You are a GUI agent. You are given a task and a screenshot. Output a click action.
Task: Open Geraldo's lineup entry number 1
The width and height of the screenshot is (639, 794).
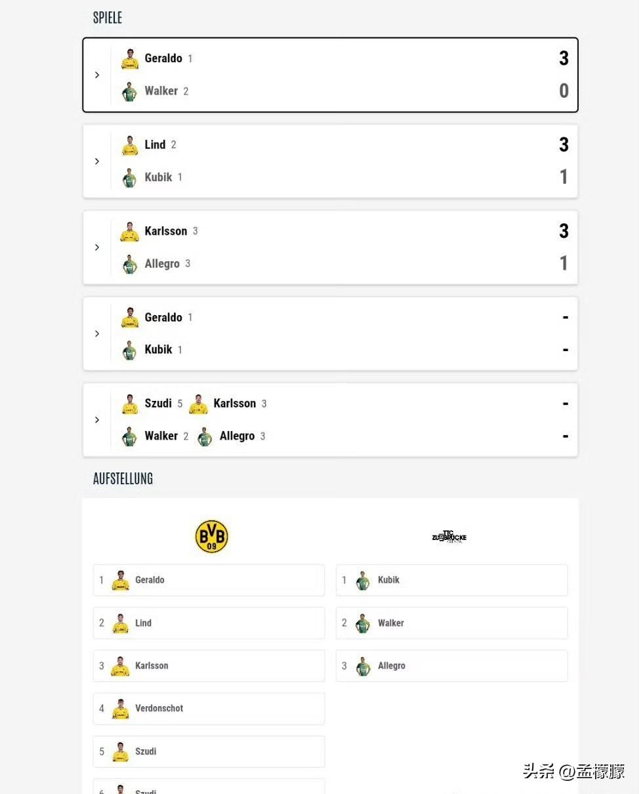pos(209,580)
